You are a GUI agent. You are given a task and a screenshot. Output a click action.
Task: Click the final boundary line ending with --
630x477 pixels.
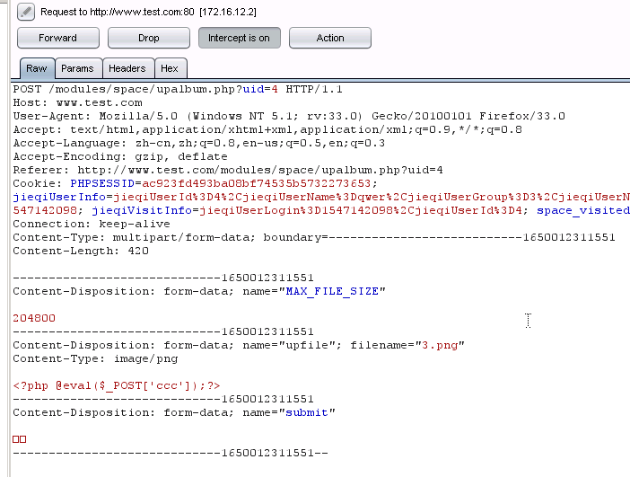[x=171, y=453]
